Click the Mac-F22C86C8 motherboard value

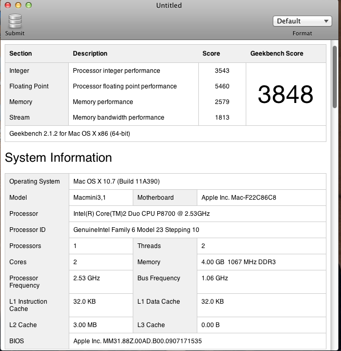tap(238, 198)
